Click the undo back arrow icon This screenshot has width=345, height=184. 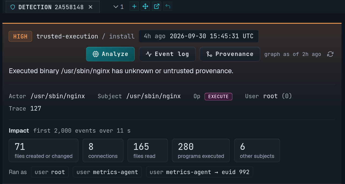point(168,6)
